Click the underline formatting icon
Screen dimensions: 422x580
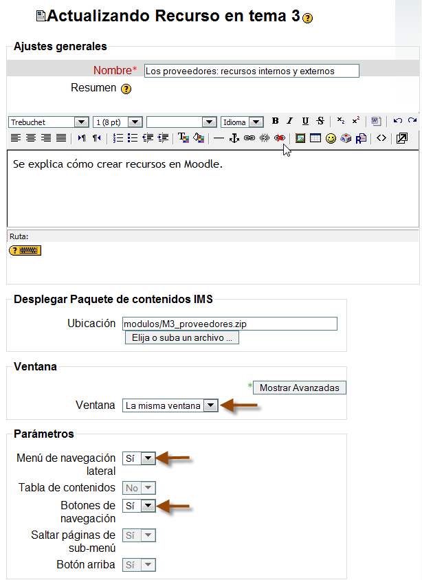(x=305, y=121)
